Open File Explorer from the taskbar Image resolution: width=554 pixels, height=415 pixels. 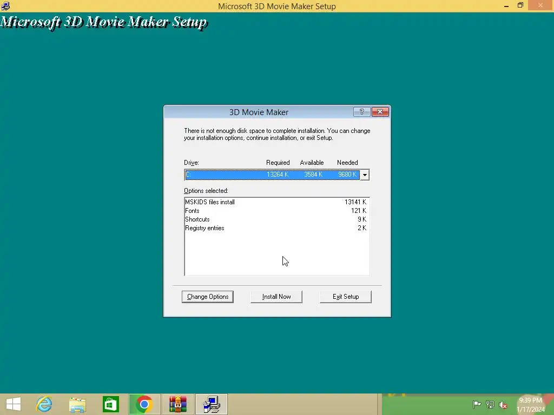coord(77,404)
